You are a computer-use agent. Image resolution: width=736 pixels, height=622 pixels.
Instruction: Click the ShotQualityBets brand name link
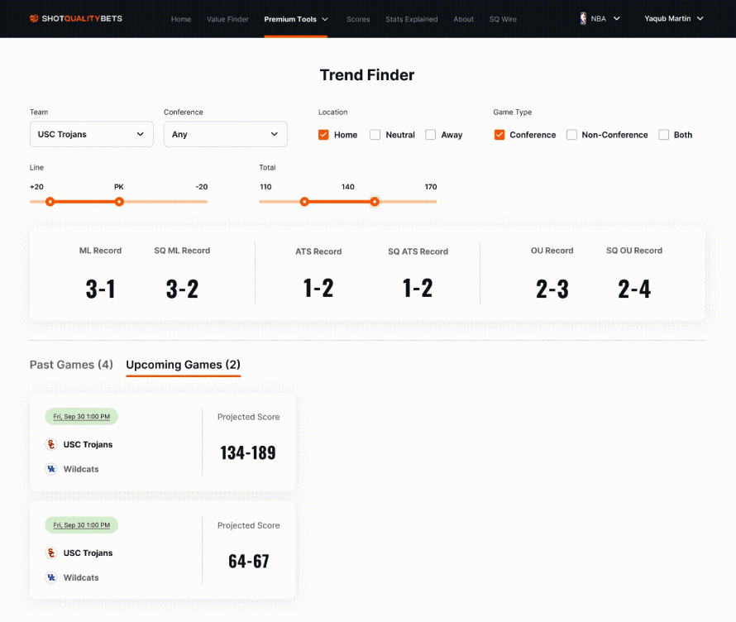point(82,18)
